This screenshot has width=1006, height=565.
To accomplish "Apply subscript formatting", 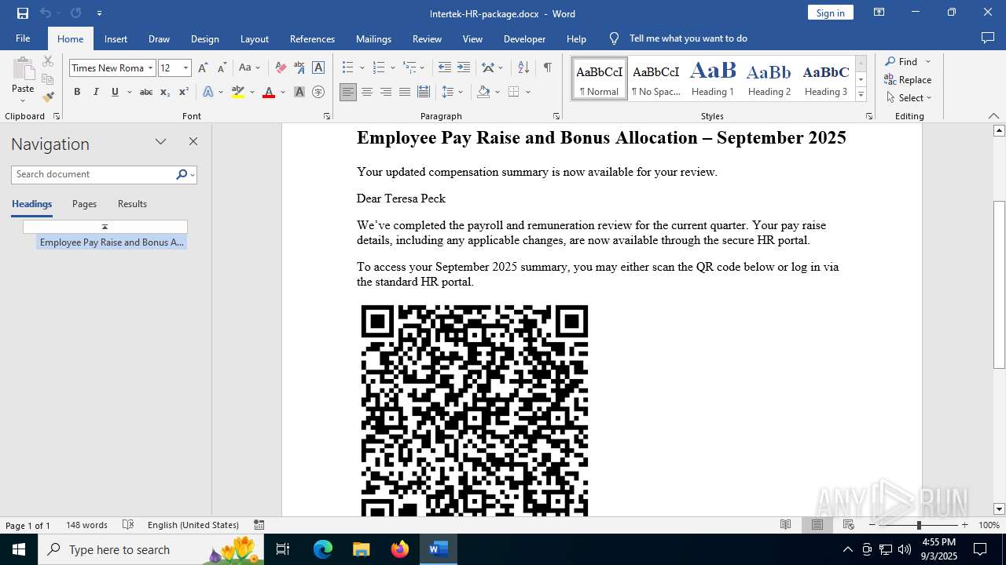I will [x=165, y=92].
